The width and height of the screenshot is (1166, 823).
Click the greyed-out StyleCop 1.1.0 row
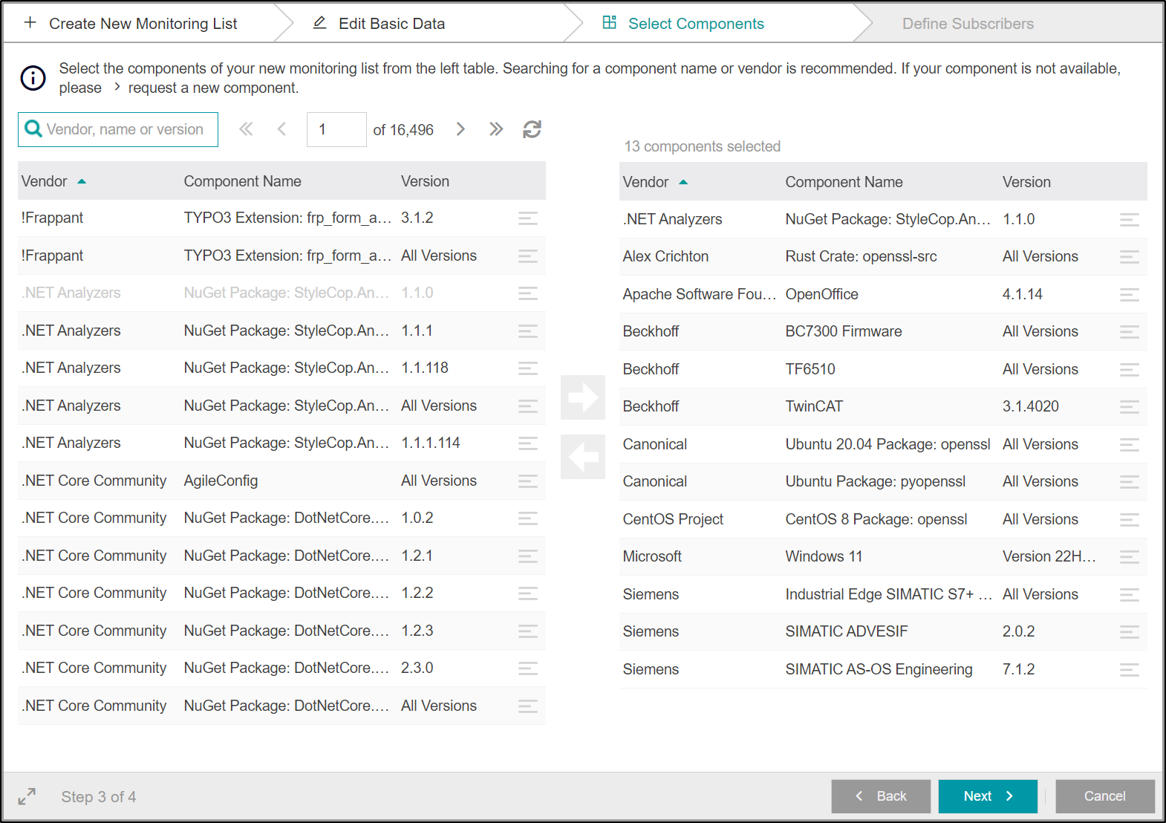pos(281,293)
